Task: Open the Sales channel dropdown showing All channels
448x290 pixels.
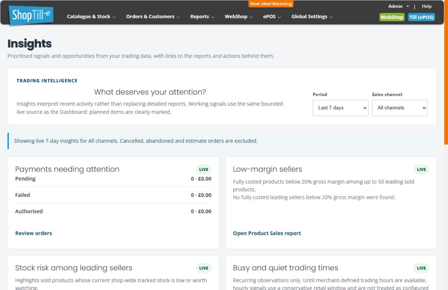Action: pos(400,108)
